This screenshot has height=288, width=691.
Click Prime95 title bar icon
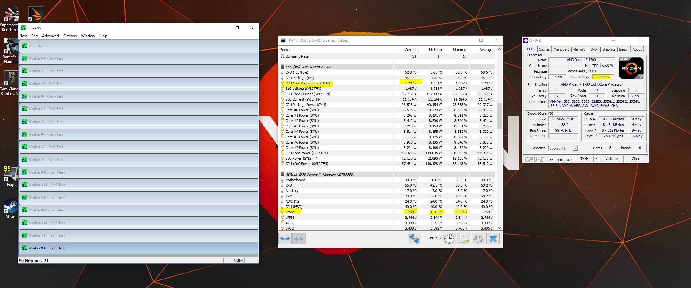(x=23, y=28)
